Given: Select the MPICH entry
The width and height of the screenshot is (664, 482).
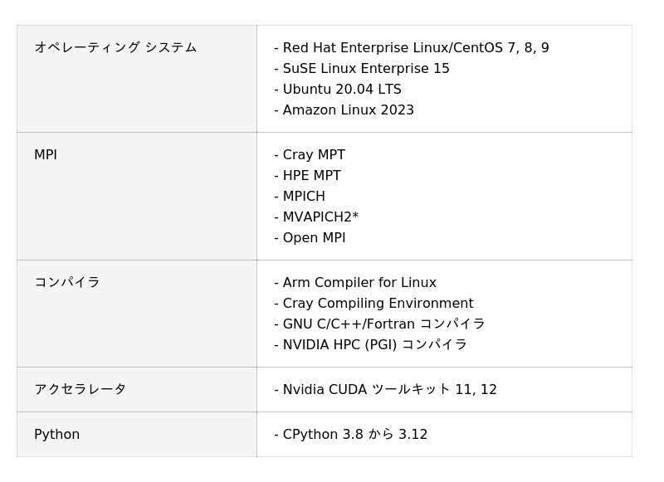Looking at the screenshot, I should tap(300, 197).
